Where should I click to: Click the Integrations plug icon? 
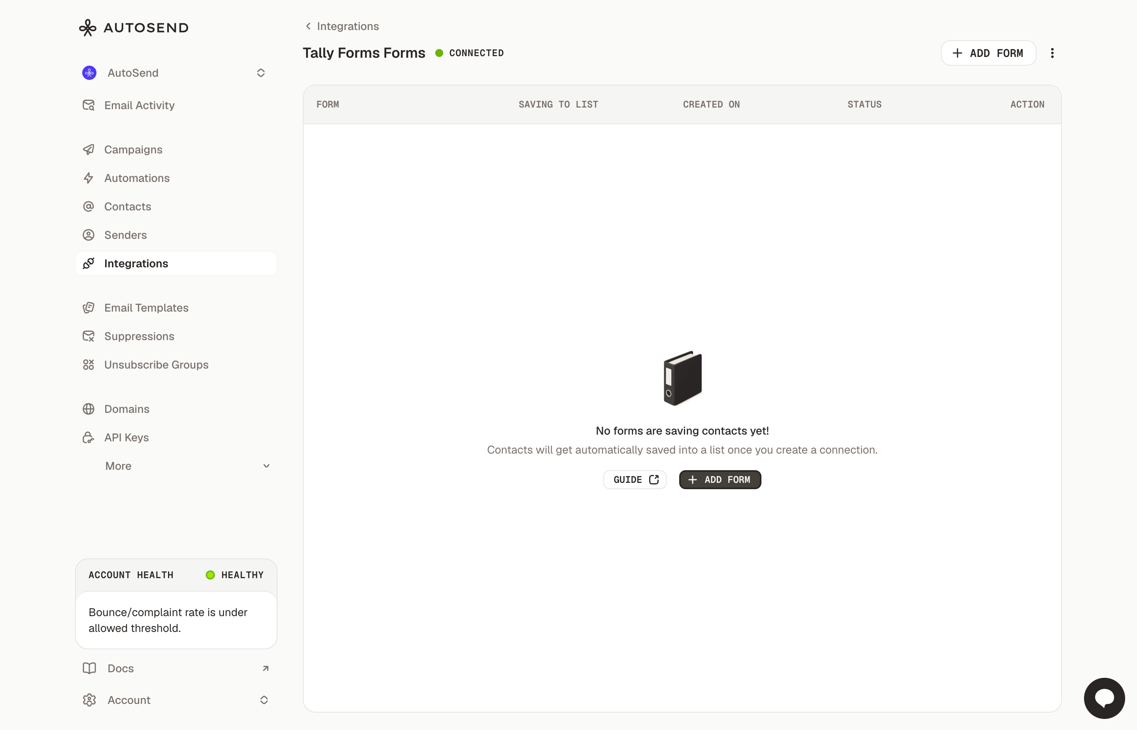click(89, 263)
